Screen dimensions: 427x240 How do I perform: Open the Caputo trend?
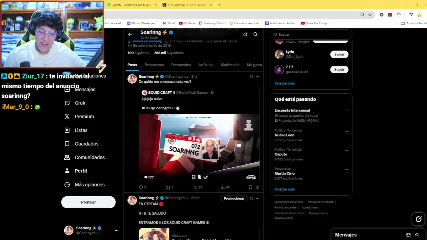281,154
